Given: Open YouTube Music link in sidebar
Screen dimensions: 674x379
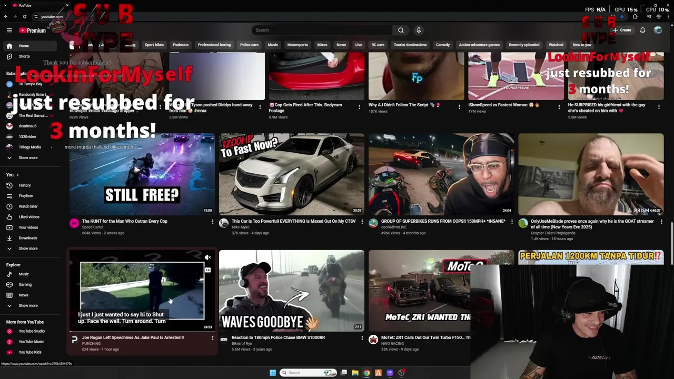Looking at the screenshot, I should click(29, 342).
